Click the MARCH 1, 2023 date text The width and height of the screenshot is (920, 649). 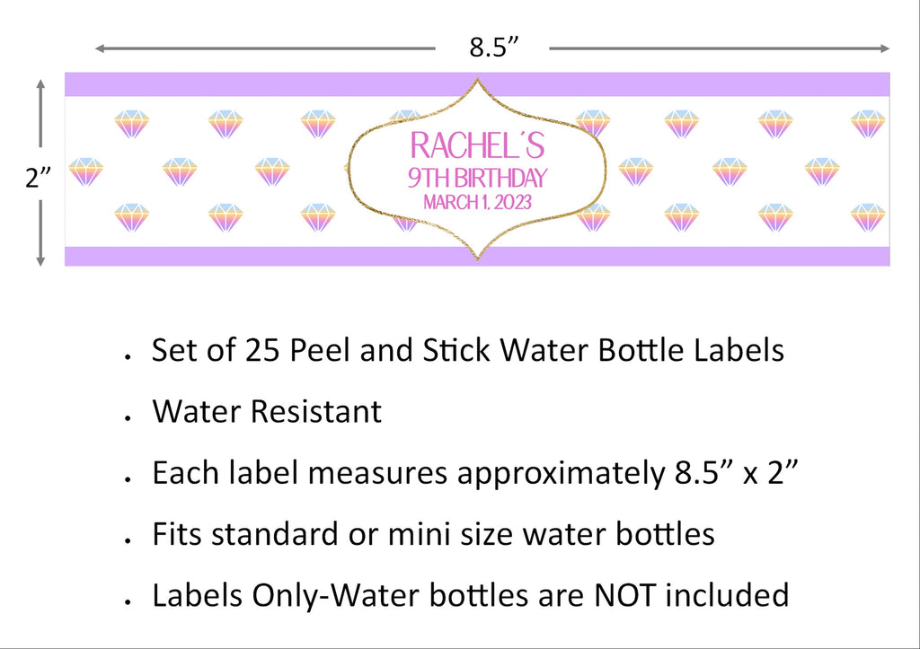pyautogui.click(x=477, y=202)
